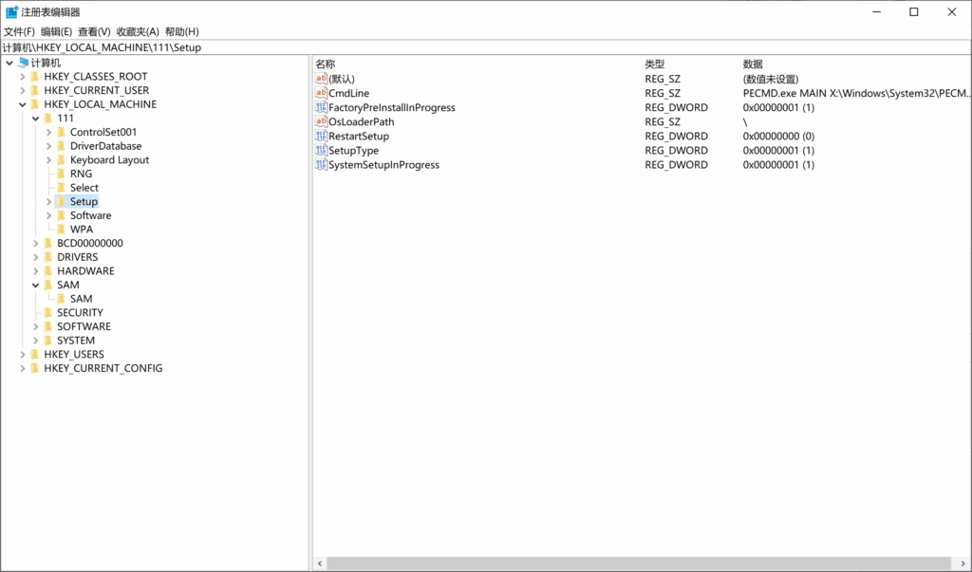Click the SECURITY folder icon
The image size is (972, 572).
tap(48, 313)
